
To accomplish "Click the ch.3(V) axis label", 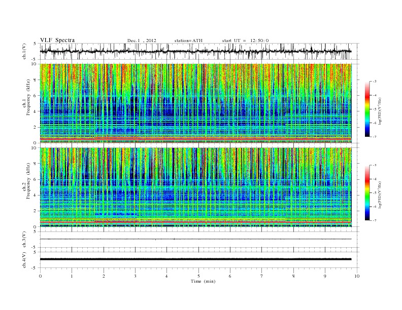I will click(24, 240).
